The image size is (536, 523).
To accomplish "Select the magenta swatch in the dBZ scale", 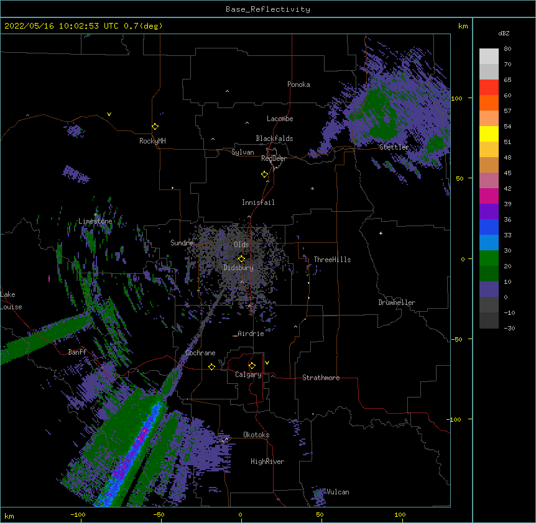I will [489, 196].
